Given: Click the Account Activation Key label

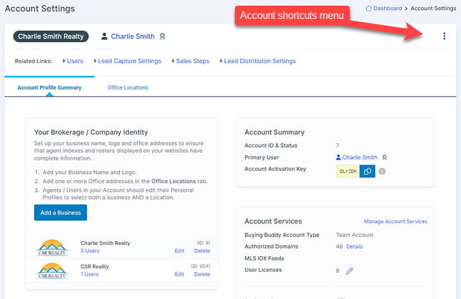Looking at the screenshot, I should pos(275,169).
